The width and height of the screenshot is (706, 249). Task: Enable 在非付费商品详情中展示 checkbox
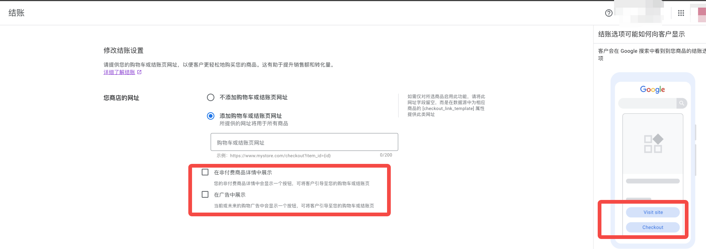(205, 172)
